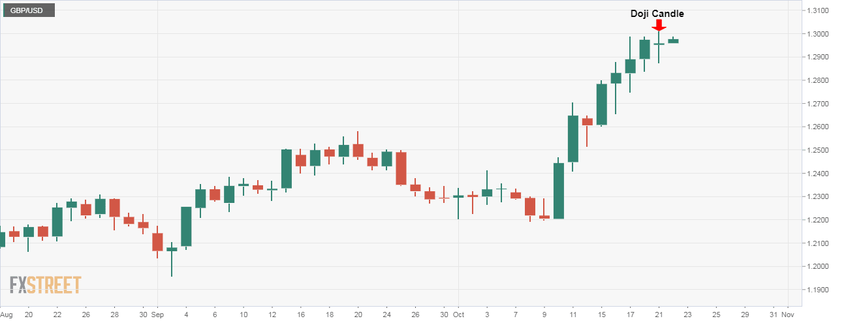Click the tall green candle before Oct 11
Screen dimensions: 848x323
tap(559, 191)
